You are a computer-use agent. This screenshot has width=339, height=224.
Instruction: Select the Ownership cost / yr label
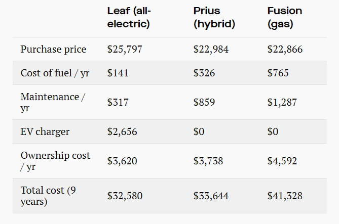coord(55,161)
